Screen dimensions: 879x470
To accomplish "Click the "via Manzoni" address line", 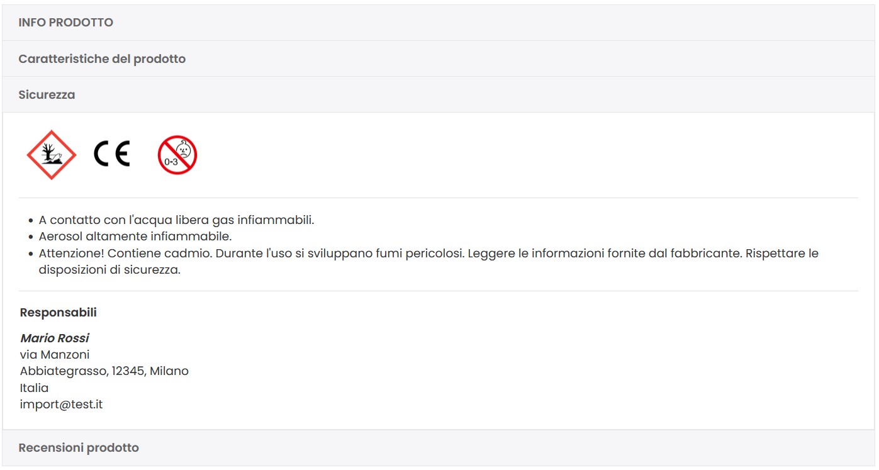I will pos(55,354).
